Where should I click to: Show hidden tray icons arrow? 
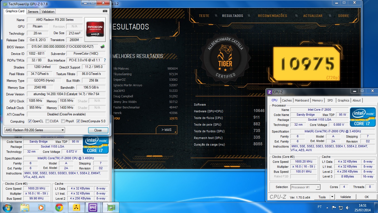click(x=327, y=207)
